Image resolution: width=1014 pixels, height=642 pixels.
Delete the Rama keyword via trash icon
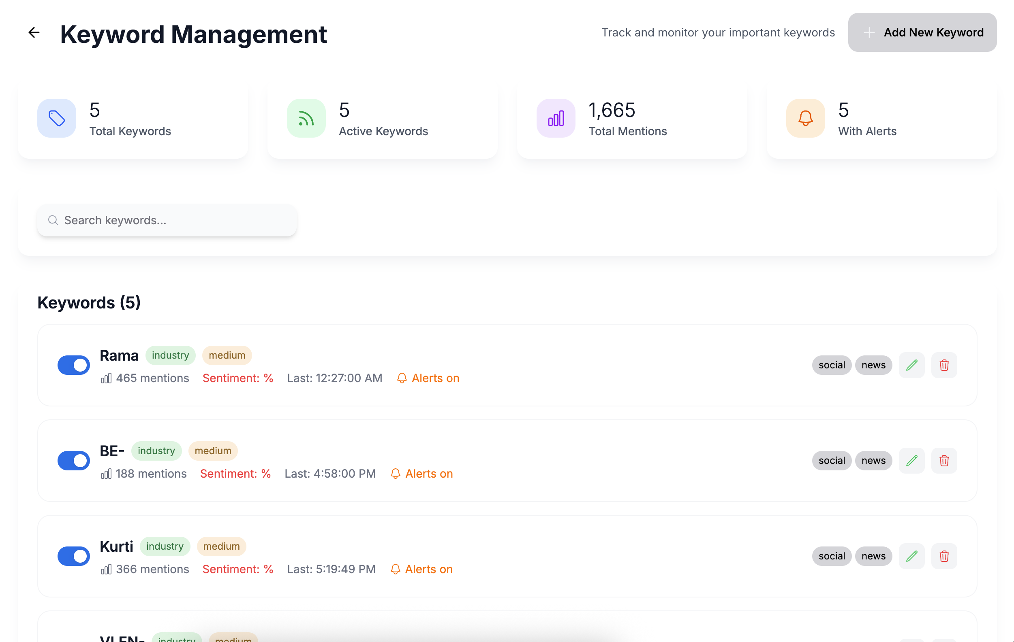click(944, 365)
